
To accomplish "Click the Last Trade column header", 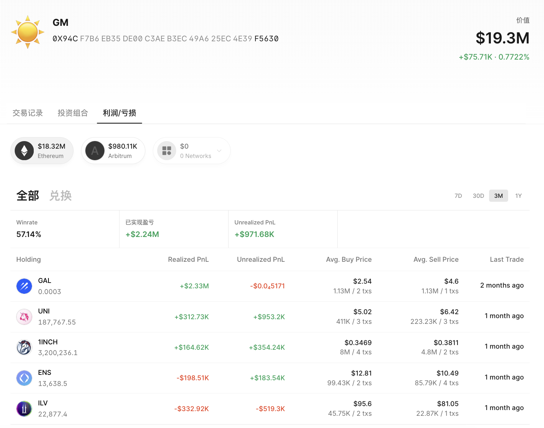I will (507, 259).
